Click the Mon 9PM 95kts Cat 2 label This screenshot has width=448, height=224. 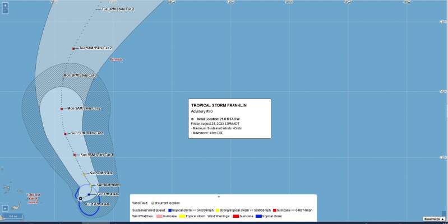point(80,76)
